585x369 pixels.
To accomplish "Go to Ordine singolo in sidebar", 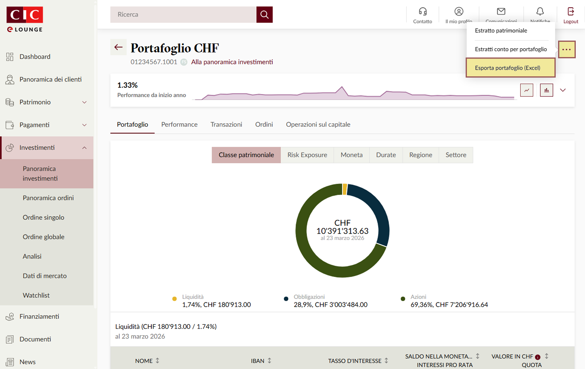I will tap(43, 217).
